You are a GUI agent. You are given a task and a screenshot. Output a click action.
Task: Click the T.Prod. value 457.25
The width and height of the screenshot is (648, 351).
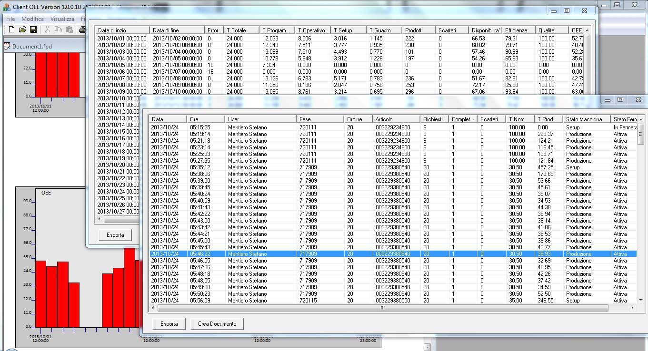(x=546, y=167)
